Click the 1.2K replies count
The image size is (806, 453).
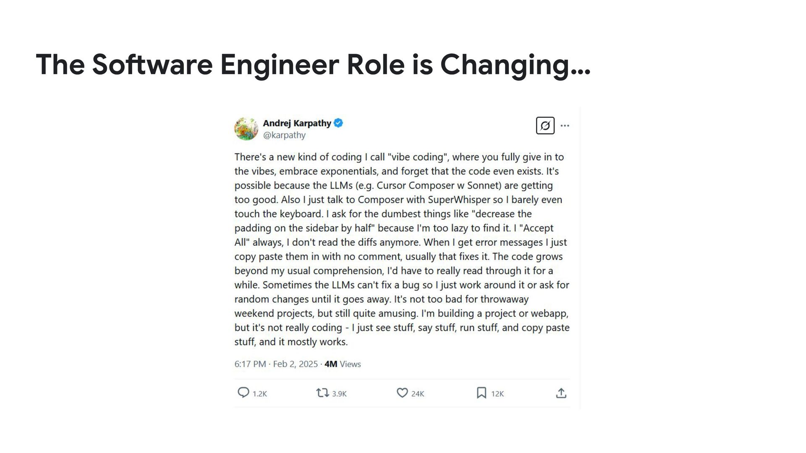pos(260,394)
